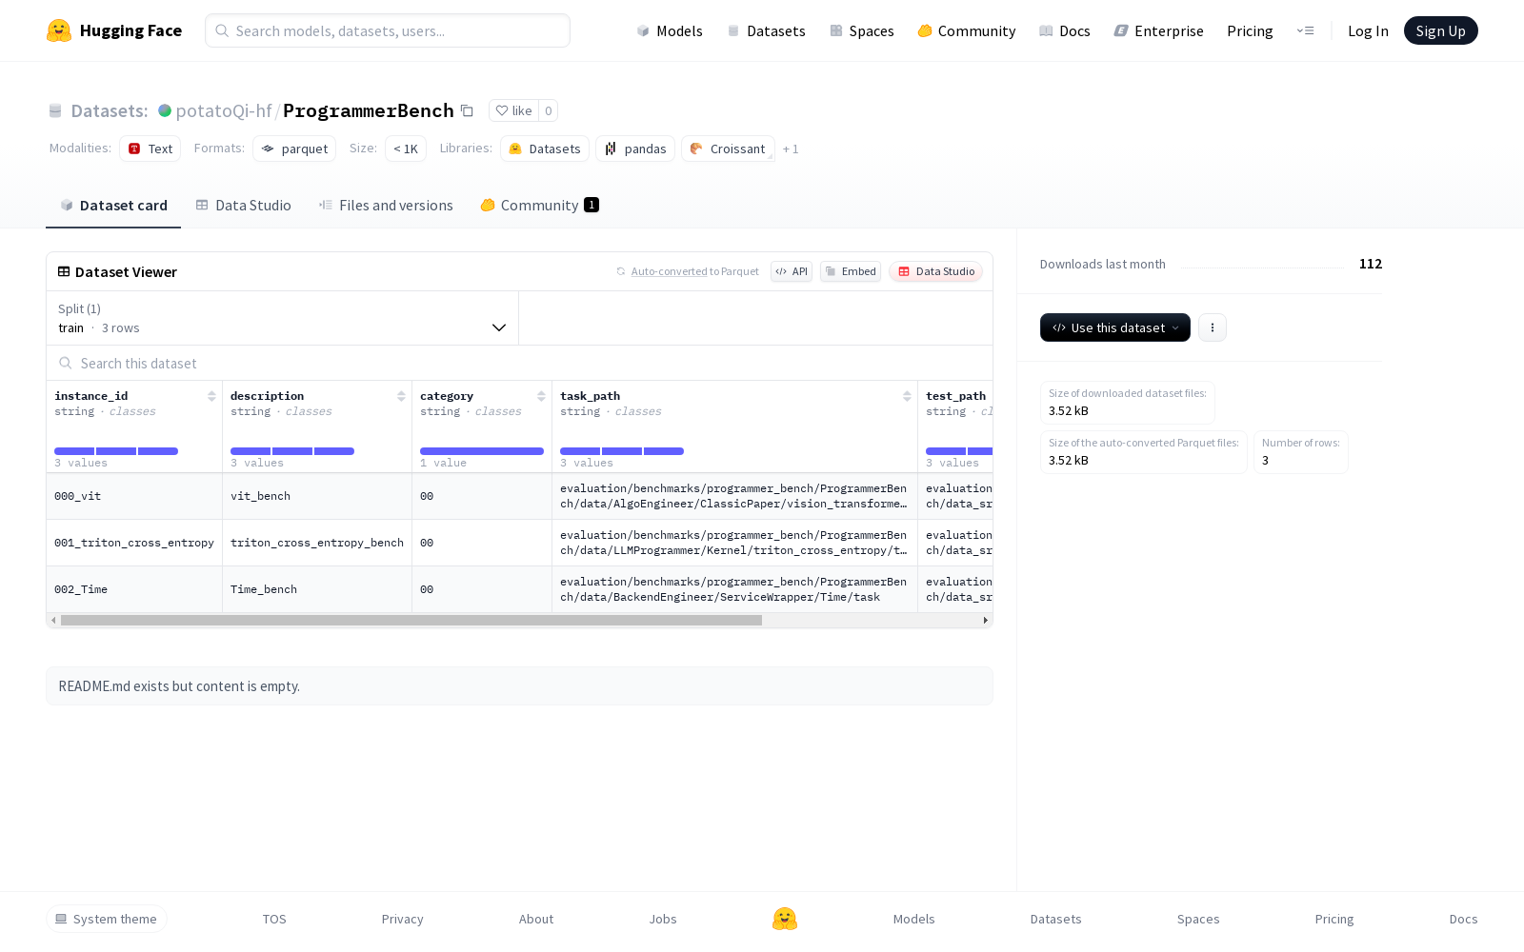Expand the +1 more libraries tag
This screenshot has height=952, width=1524.
coord(791,149)
